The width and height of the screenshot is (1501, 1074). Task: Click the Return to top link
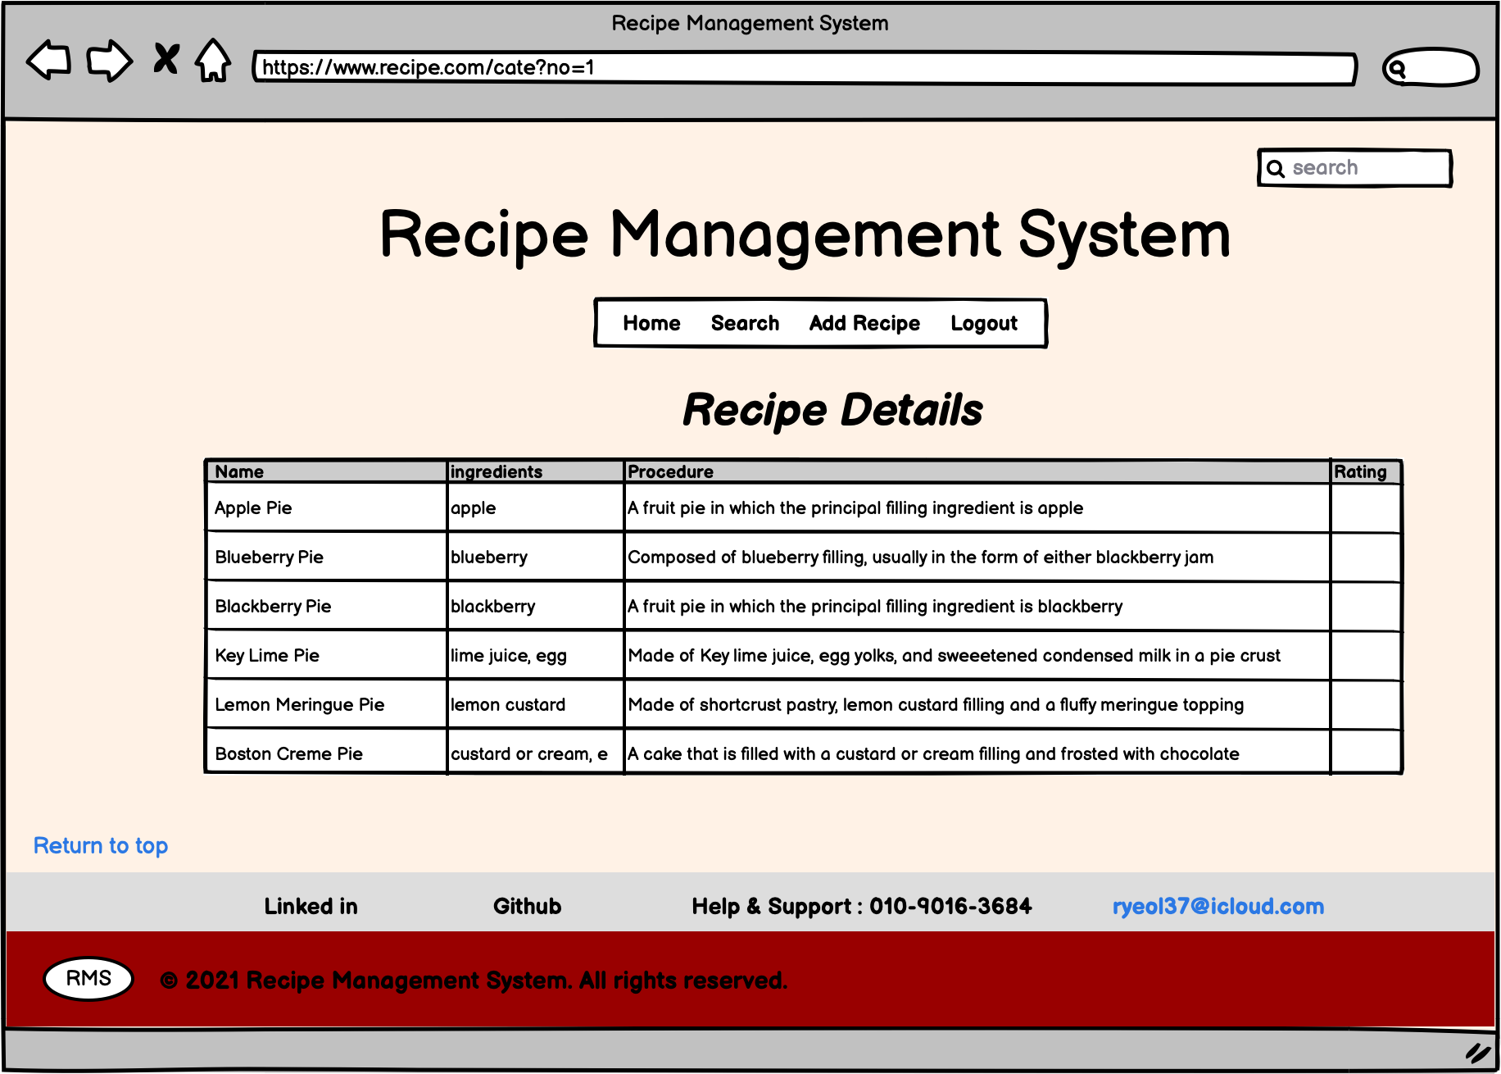101,845
